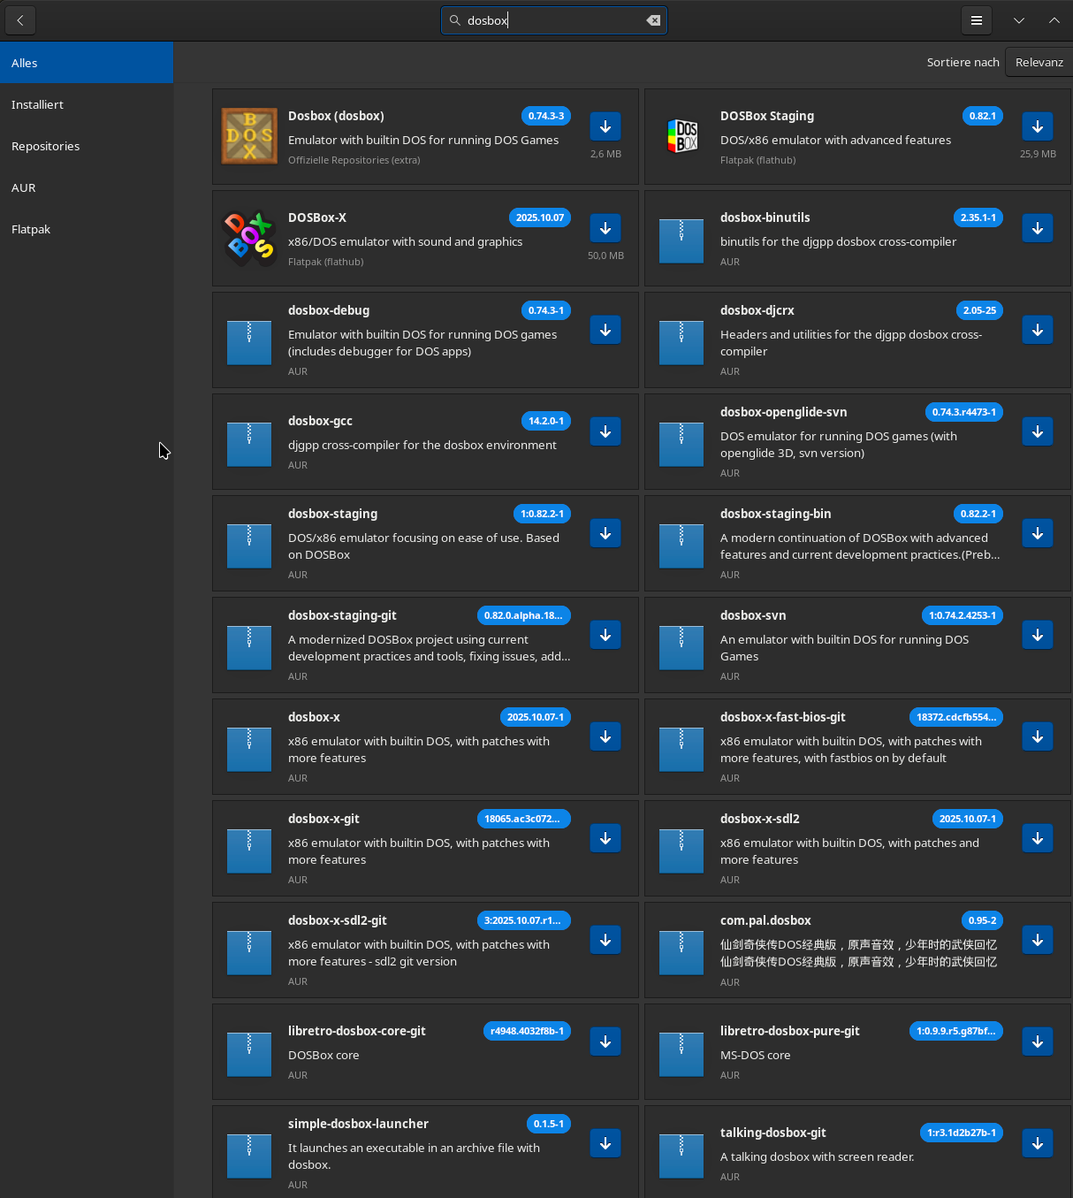Download dosbox-x-fast-bios-git
Viewport: 1073px width, 1198px height.
point(1038,736)
